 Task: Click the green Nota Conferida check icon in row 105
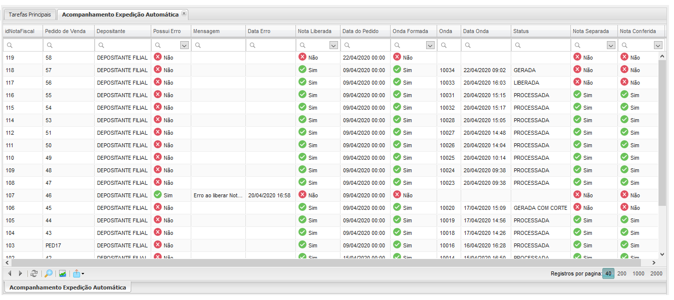(x=624, y=219)
